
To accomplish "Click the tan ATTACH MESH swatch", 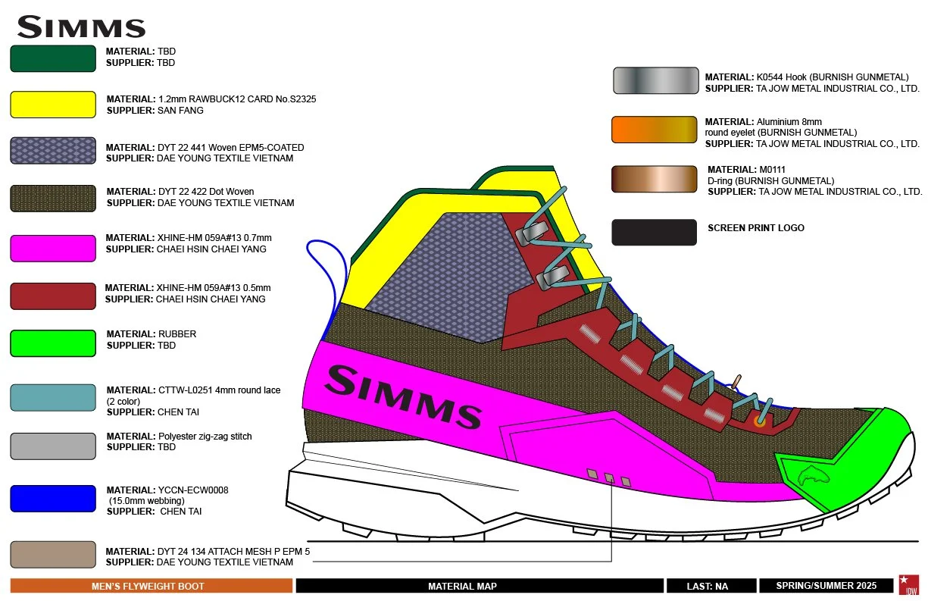I will coord(53,555).
